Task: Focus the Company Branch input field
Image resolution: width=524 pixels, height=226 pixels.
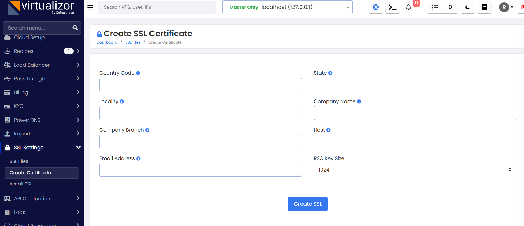Action: click(x=200, y=142)
